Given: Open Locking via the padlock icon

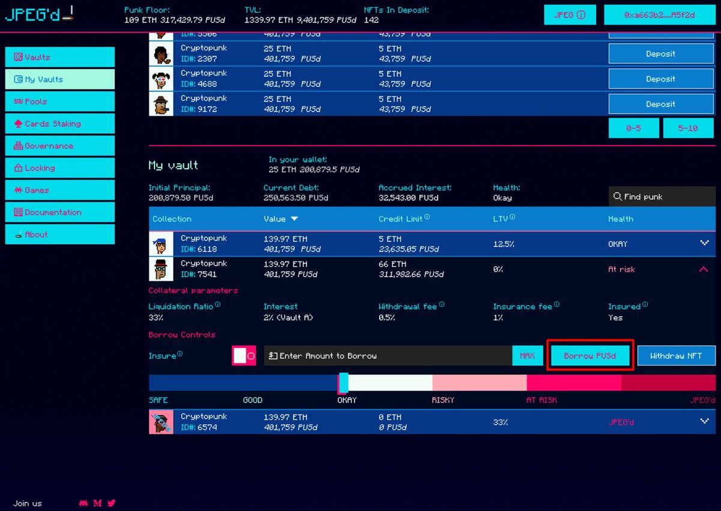Looking at the screenshot, I should coord(18,168).
